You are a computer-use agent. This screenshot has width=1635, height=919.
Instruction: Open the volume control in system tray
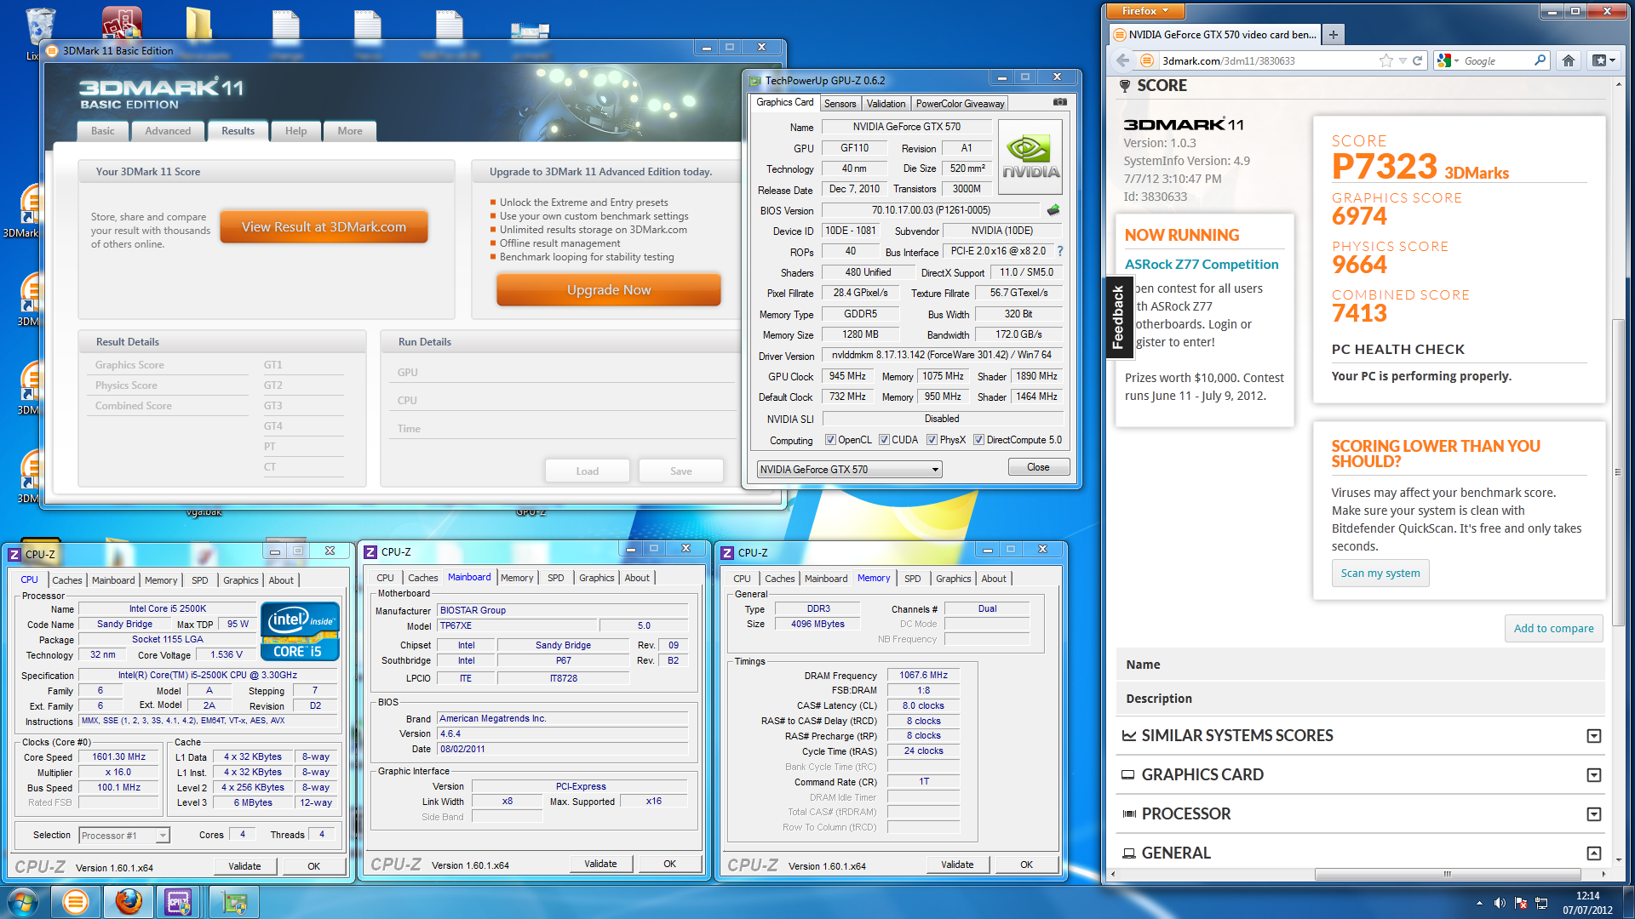click(x=1500, y=903)
